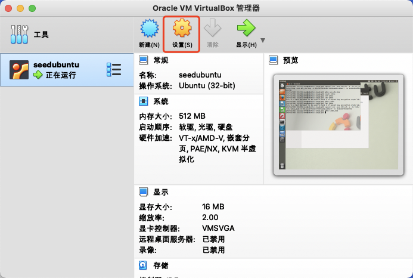Click the System (系统) chip icon
This screenshot has height=278, width=413.
coord(144,101)
